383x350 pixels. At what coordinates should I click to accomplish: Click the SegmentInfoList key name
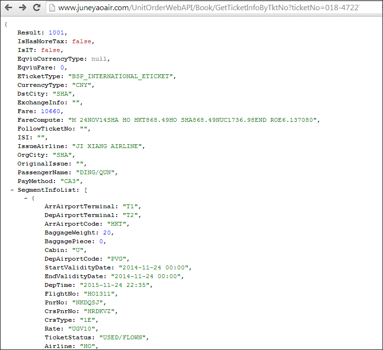click(46, 190)
